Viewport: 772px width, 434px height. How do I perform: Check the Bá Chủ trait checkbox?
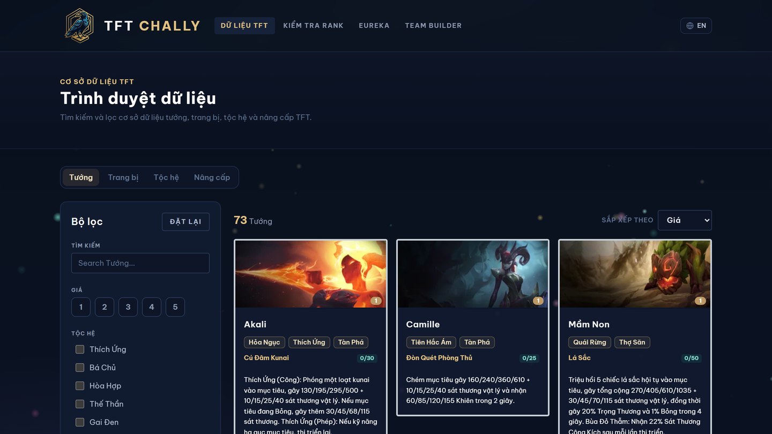pos(80,368)
